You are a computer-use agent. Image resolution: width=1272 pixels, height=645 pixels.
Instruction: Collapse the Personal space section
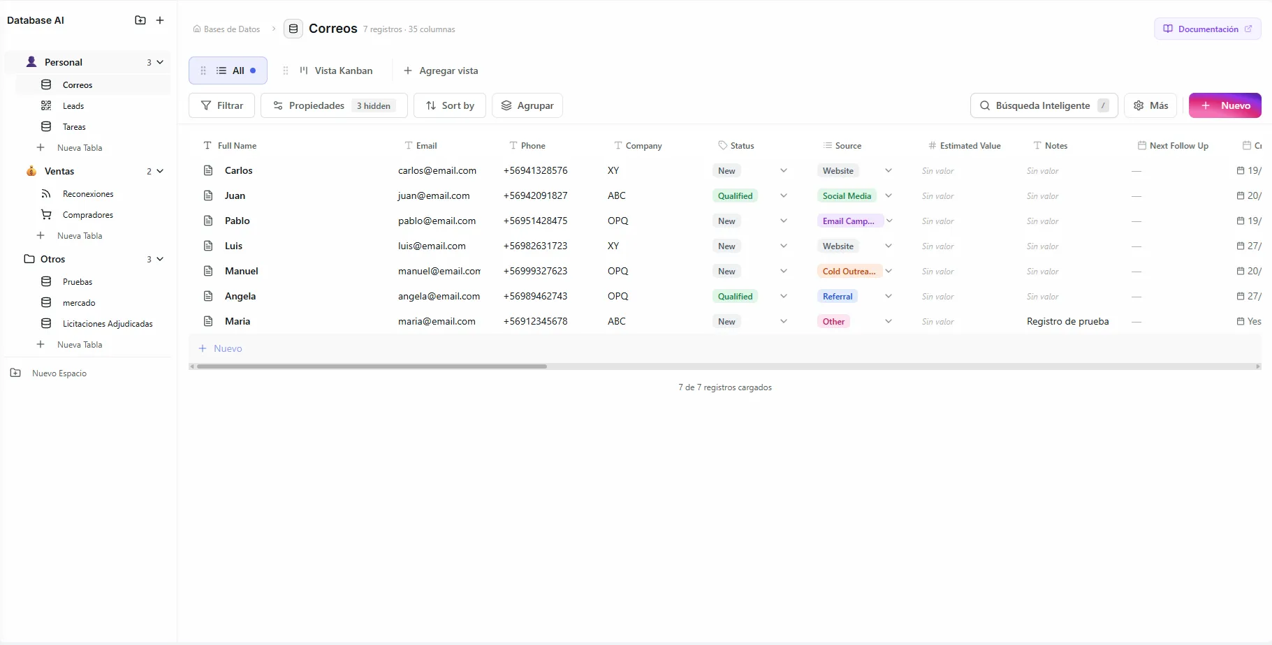coord(160,62)
